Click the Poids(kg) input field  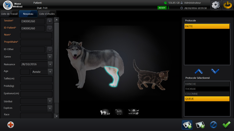(36, 87)
